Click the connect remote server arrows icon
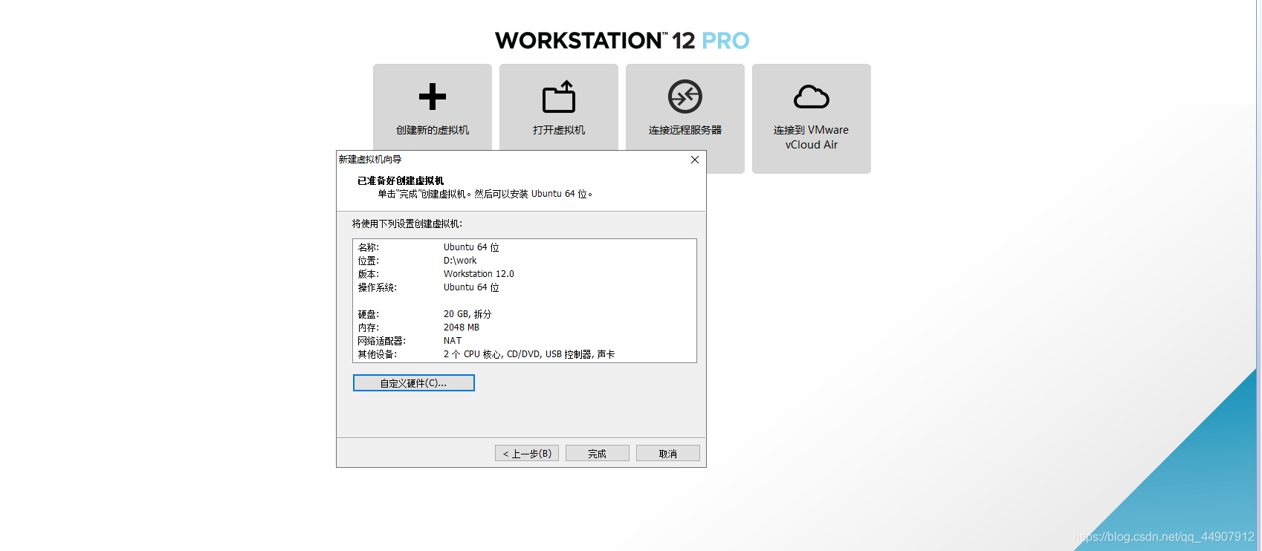Image resolution: width=1262 pixels, height=551 pixels. point(685,97)
